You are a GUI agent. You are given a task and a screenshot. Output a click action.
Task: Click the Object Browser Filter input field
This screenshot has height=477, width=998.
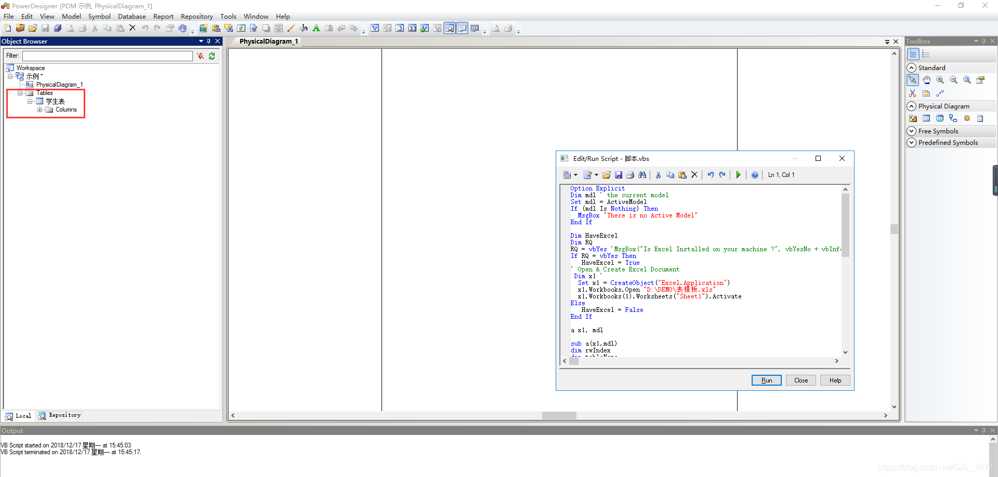pos(108,56)
